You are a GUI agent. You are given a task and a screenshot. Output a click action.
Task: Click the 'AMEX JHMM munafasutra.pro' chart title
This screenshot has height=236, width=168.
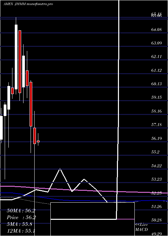28,4
